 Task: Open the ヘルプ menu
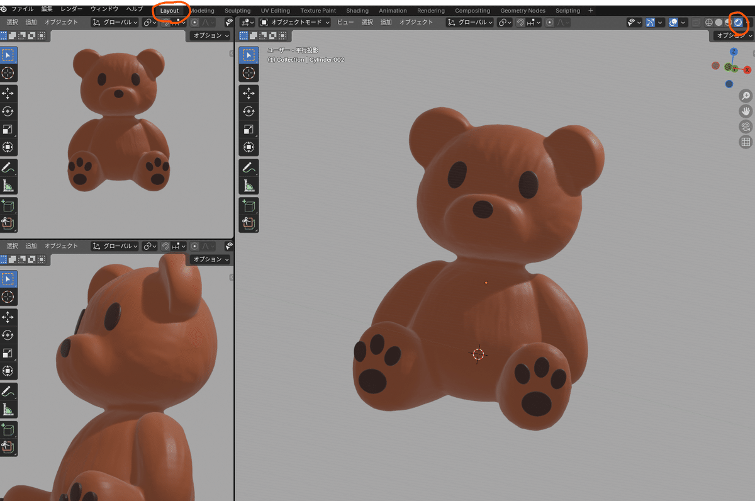coord(135,9)
